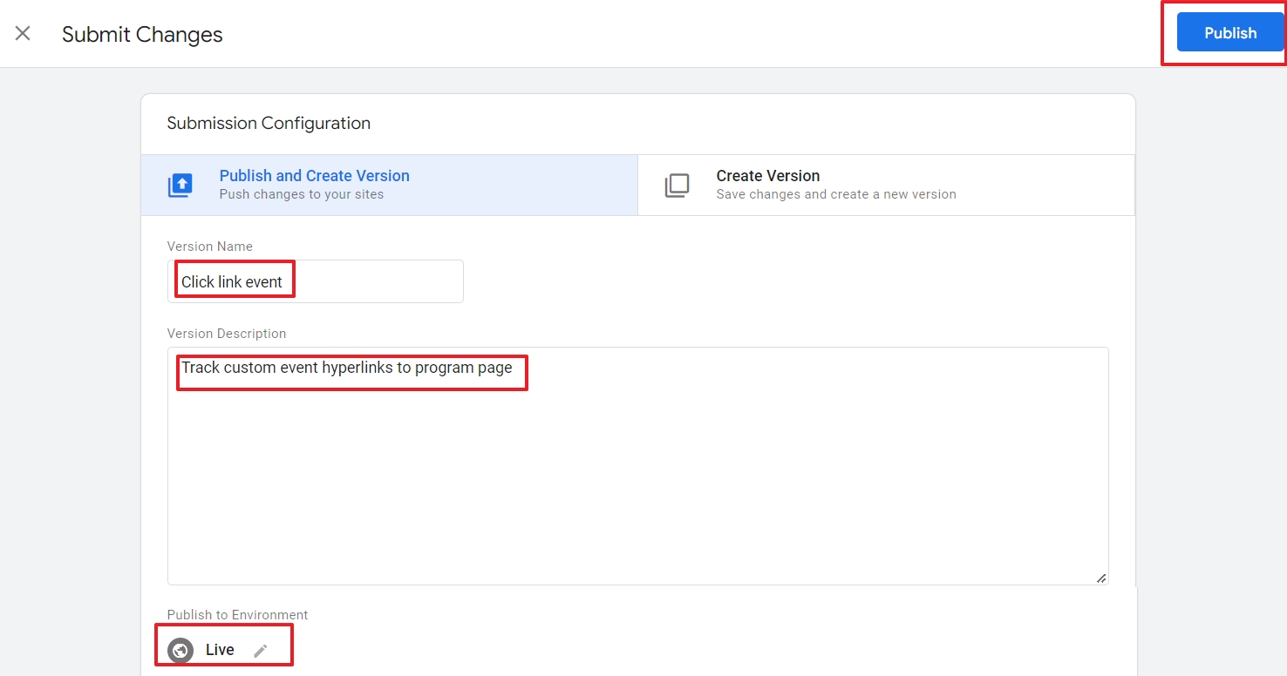The height and width of the screenshot is (676, 1287).
Task: Click the Version Description resize handle
Action: (x=1101, y=578)
